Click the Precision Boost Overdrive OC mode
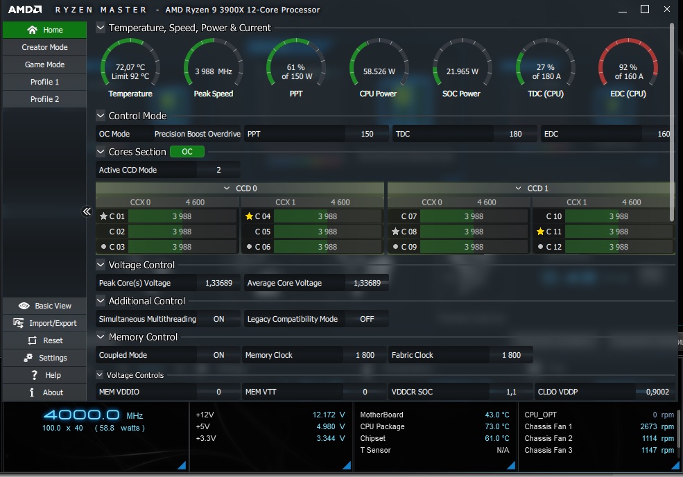This screenshot has width=683, height=477. tap(197, 134)
